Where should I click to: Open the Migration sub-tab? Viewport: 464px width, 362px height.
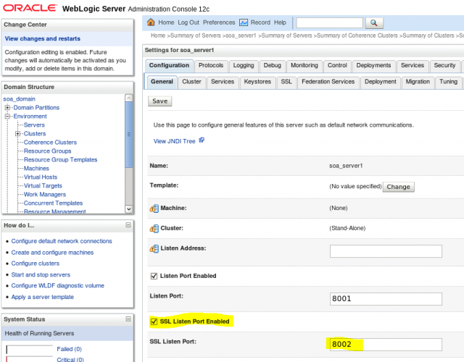[x=418, y=82]
